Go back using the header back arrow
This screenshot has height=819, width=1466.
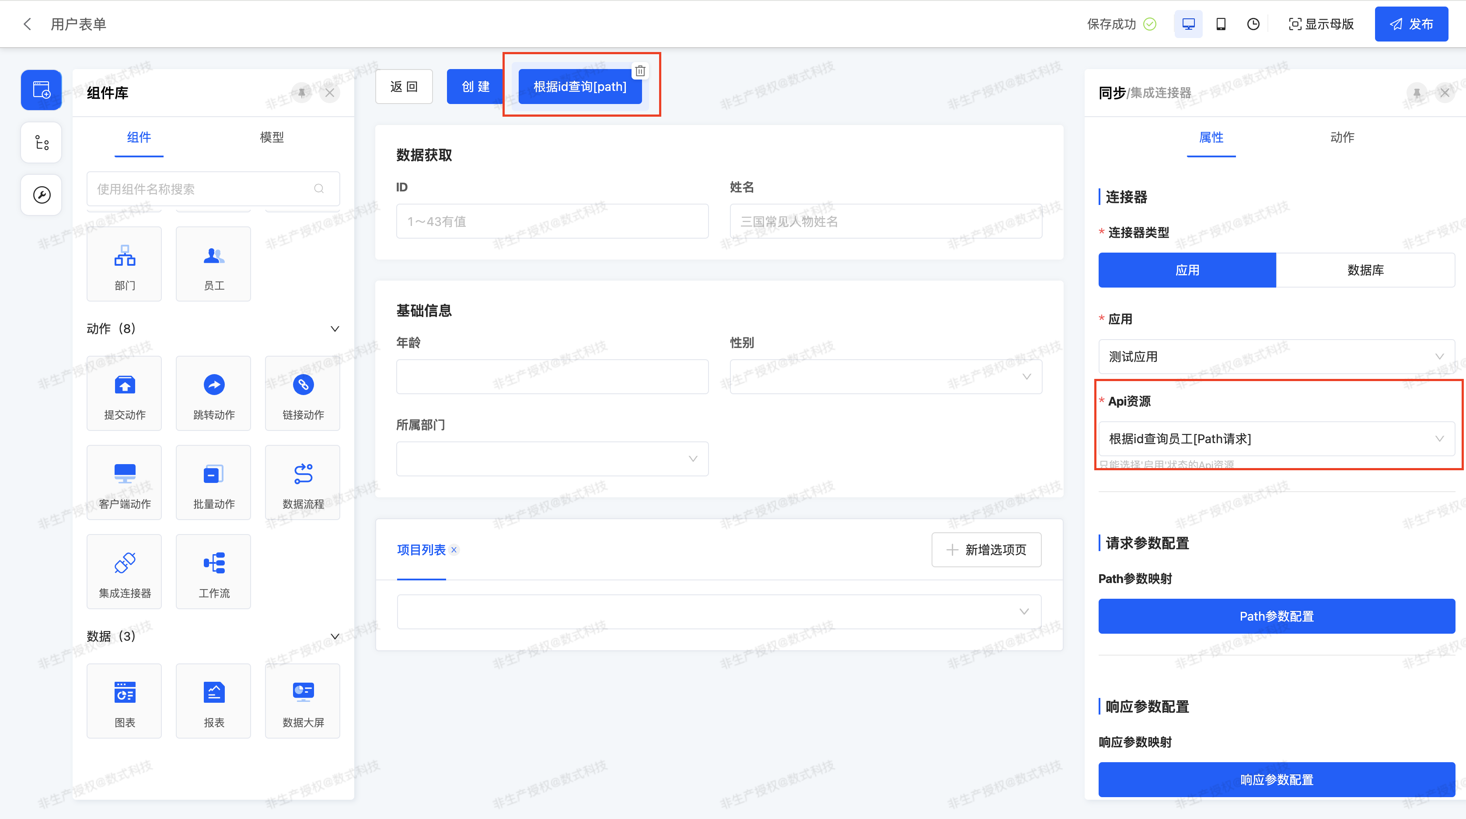click(27, 24)
